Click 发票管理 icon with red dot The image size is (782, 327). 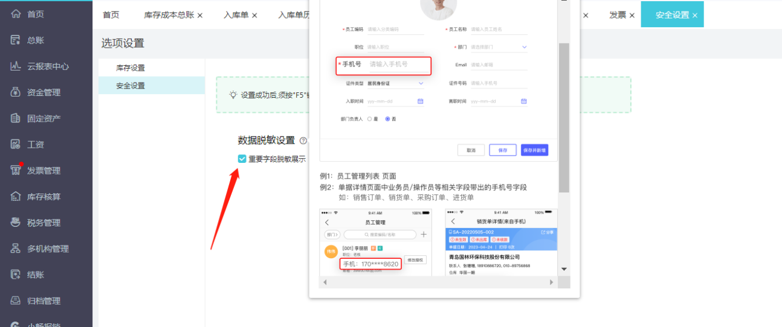pyautogui.click(x=16, y=171)
